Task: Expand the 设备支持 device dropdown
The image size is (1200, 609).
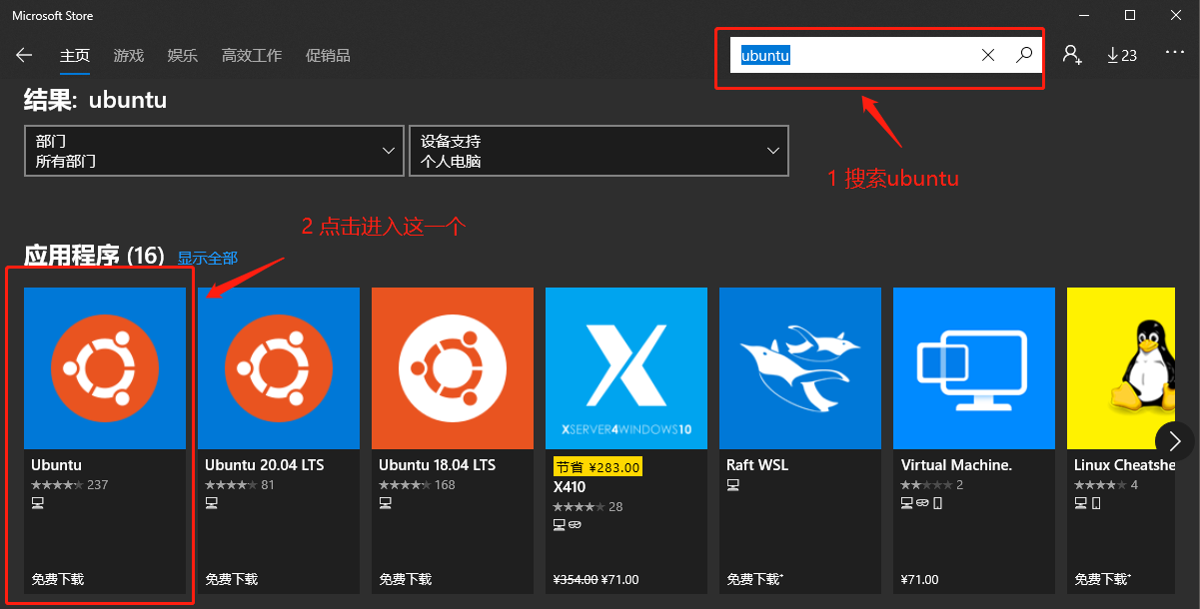Action: (599, 151)
